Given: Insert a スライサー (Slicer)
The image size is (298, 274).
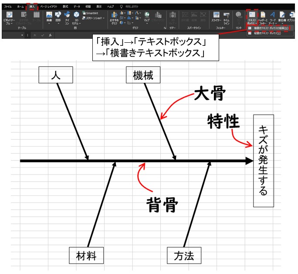Looking at the screenshot, I should pos(216,17).
